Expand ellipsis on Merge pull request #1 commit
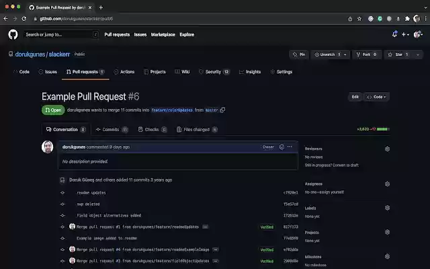 pos(205,227)
